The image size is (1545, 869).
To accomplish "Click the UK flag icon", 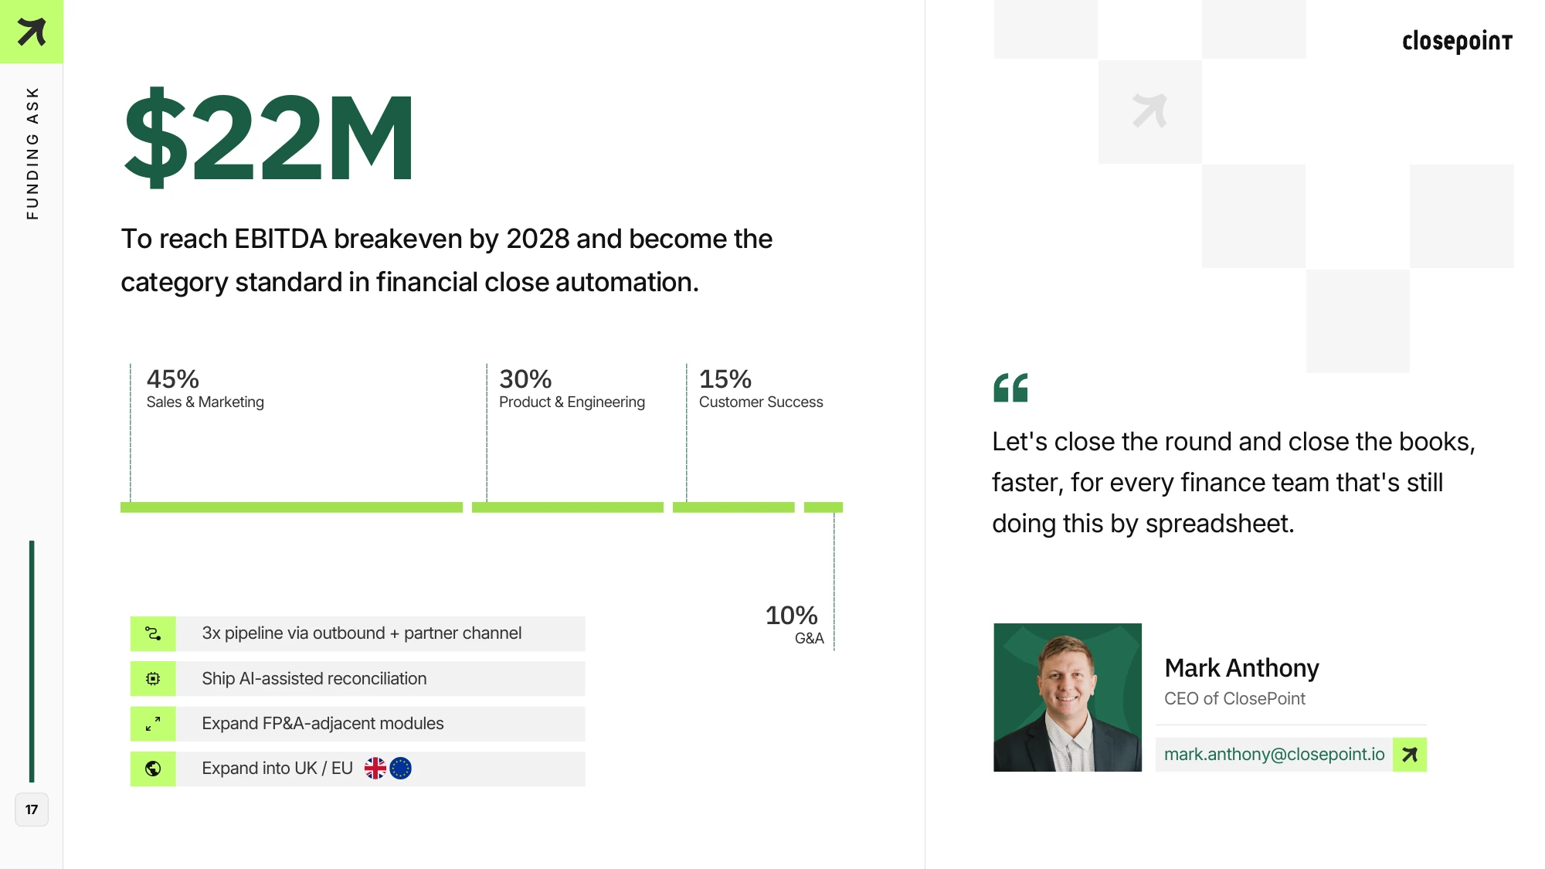I will pyautogui.click(x=375, y=769).
